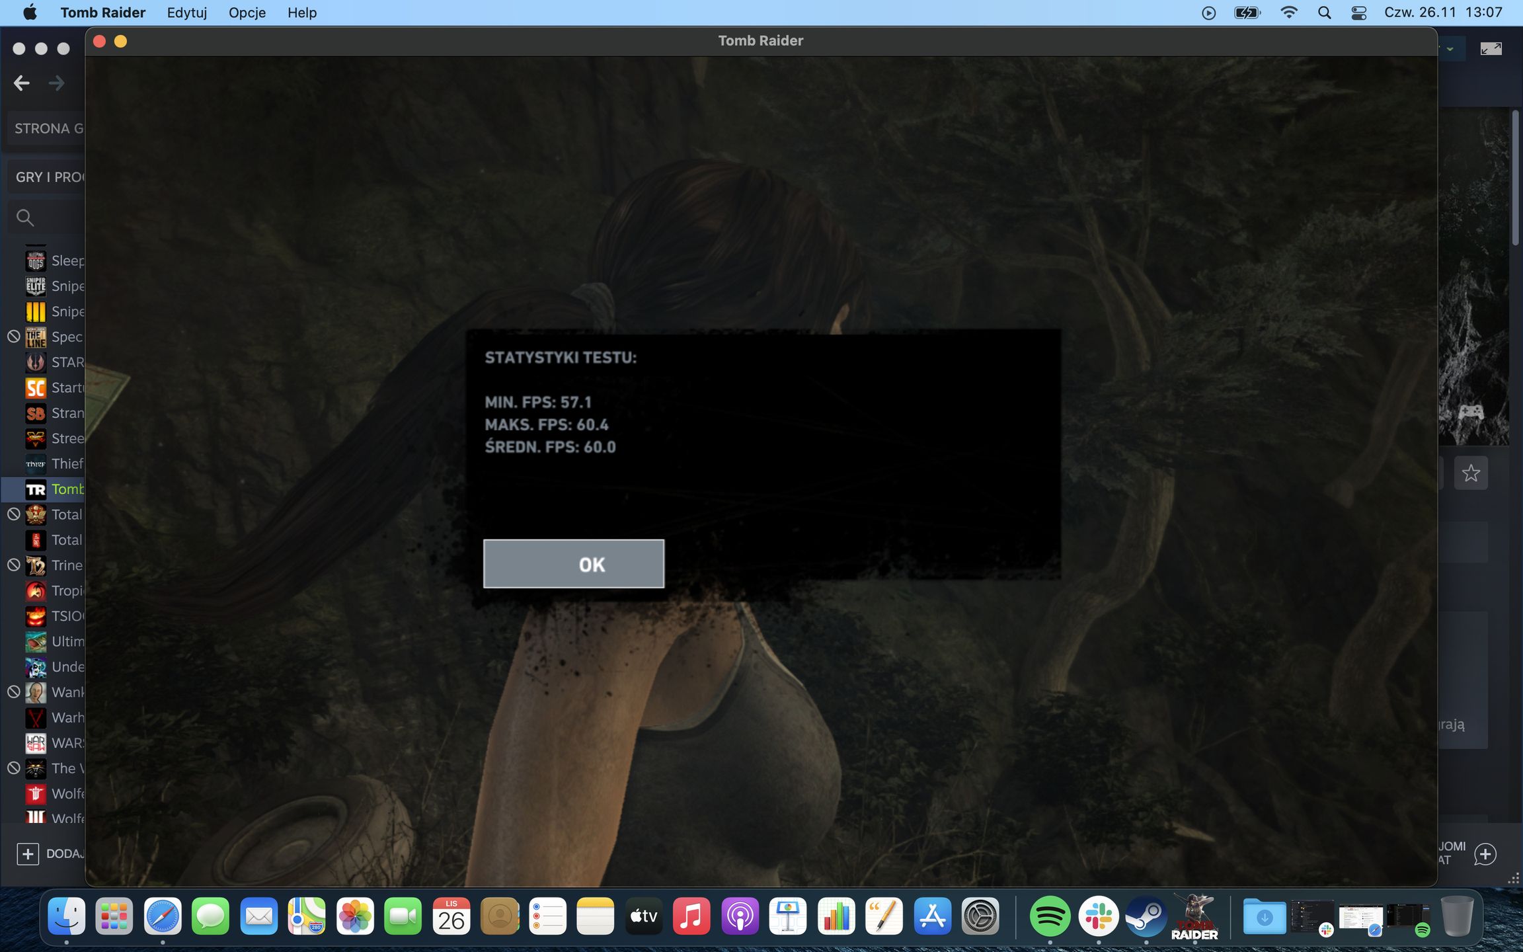Screen dimensions: 1523x952
Task: Click the Now Playing menu bar icon
Action: pyautogui.click(x=1208, y=13)
